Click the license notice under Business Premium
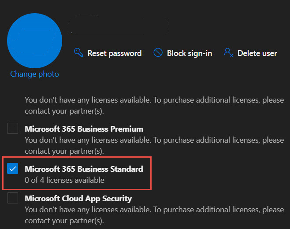The width and height of the screenshot is (290, 229). 154,140
